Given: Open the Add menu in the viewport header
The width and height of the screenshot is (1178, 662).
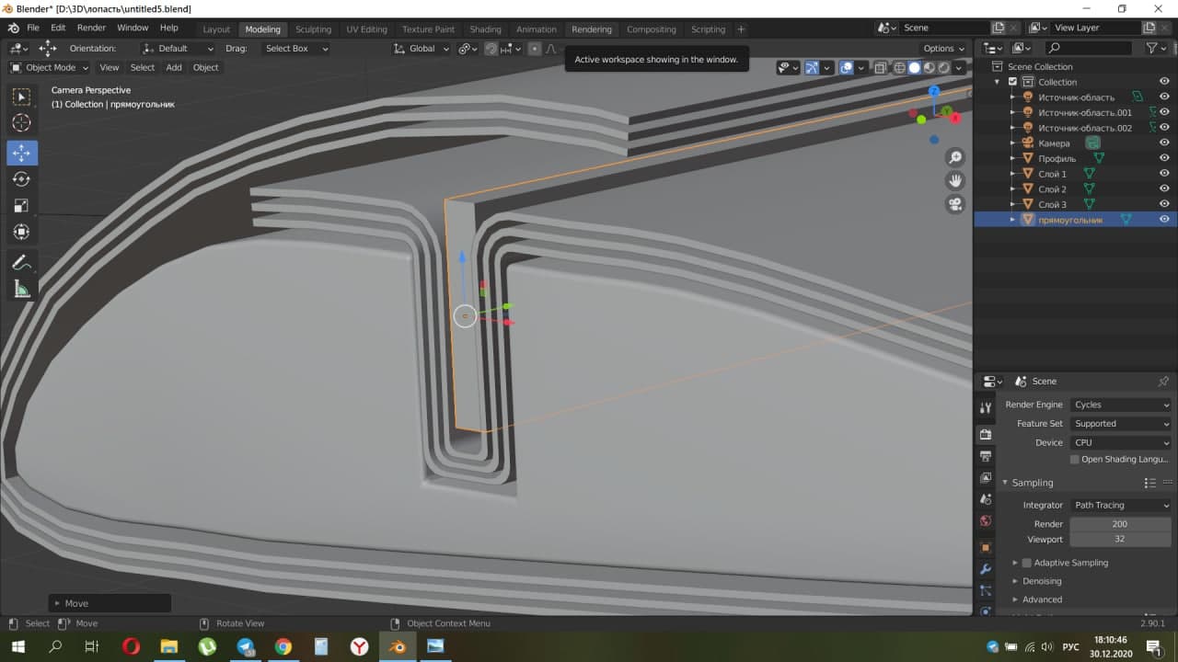Looking at the screenshot, I should pos(173,67).
